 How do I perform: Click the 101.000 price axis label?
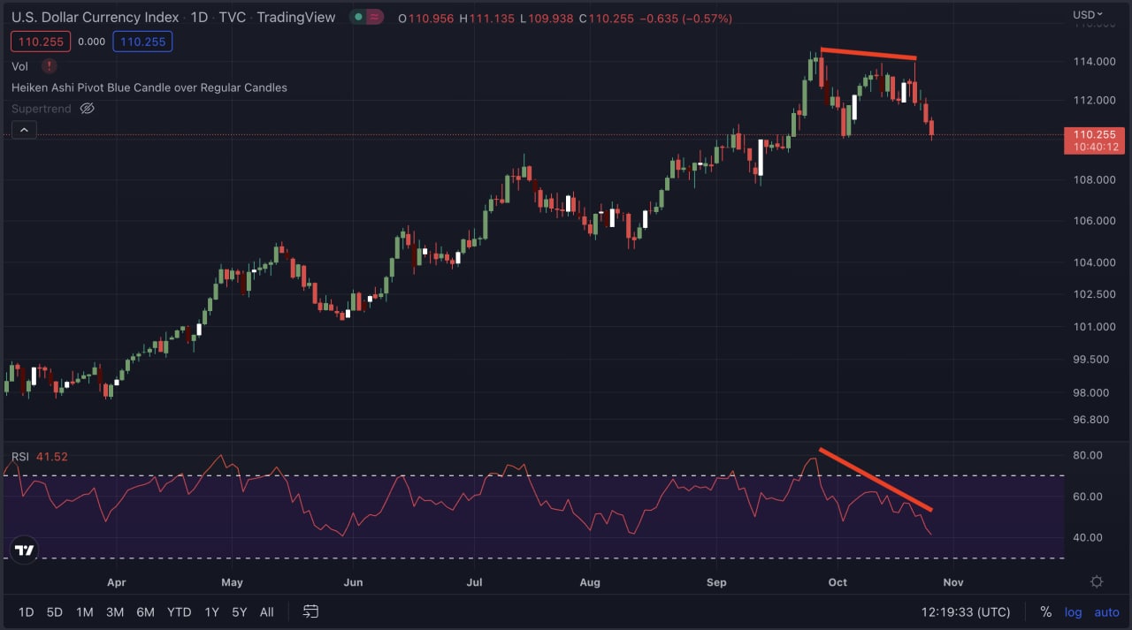pyautogui.click(x=1094, y=327)
